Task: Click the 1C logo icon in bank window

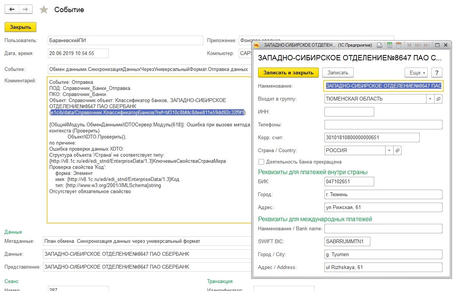Action: (257, 45)
